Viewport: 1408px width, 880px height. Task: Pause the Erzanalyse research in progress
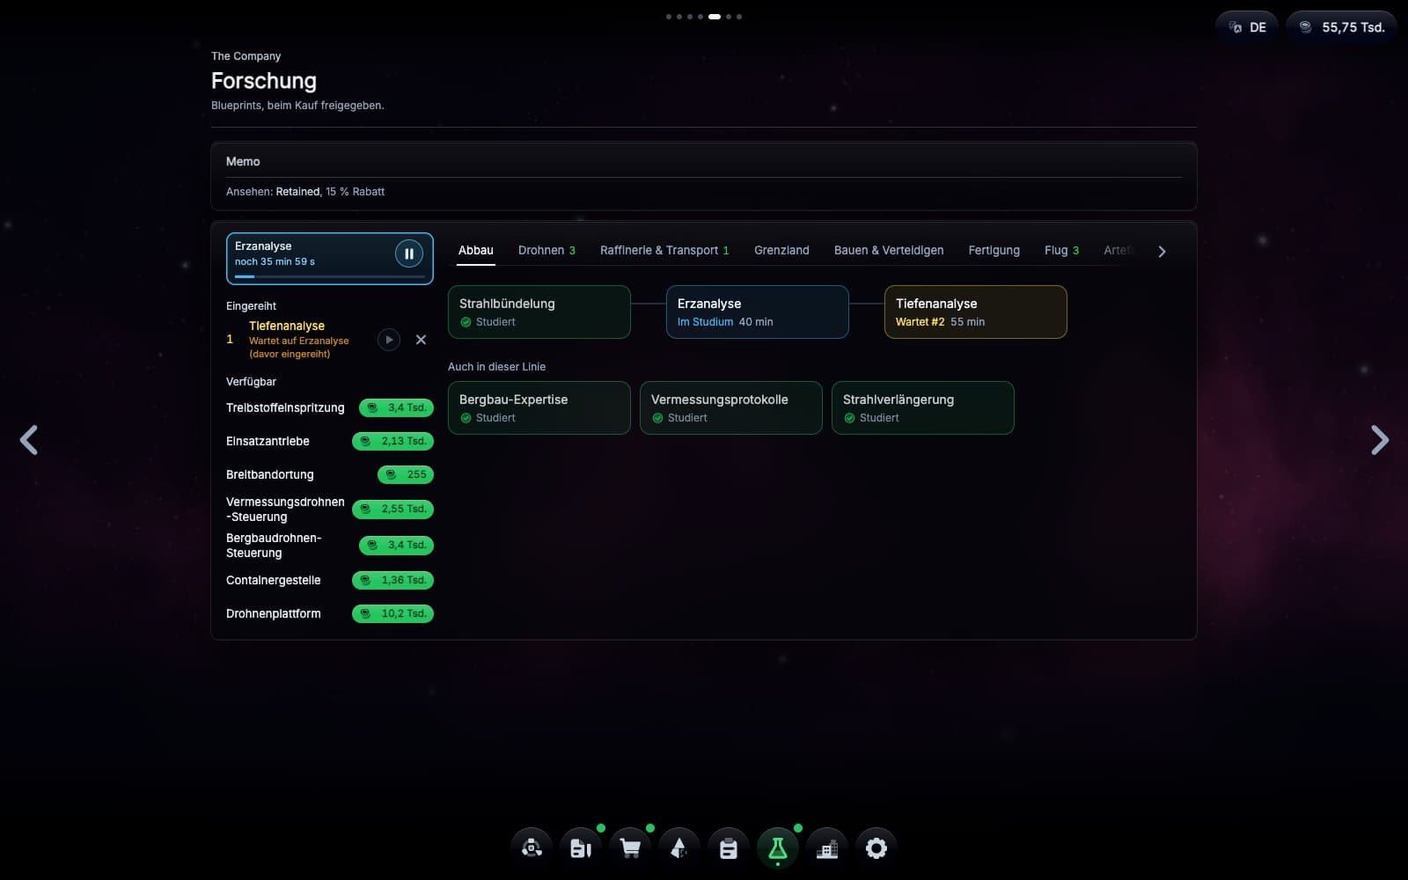pyautogui.click(x=408, y=253)
